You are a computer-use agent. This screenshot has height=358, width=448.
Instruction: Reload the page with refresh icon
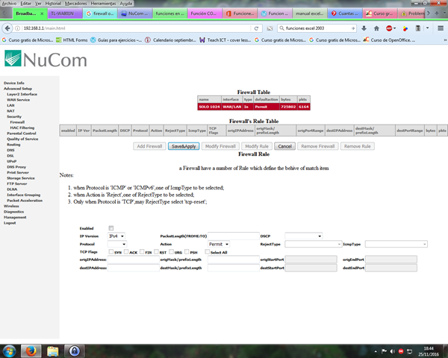pyautogui.click(x=256, y=28)
